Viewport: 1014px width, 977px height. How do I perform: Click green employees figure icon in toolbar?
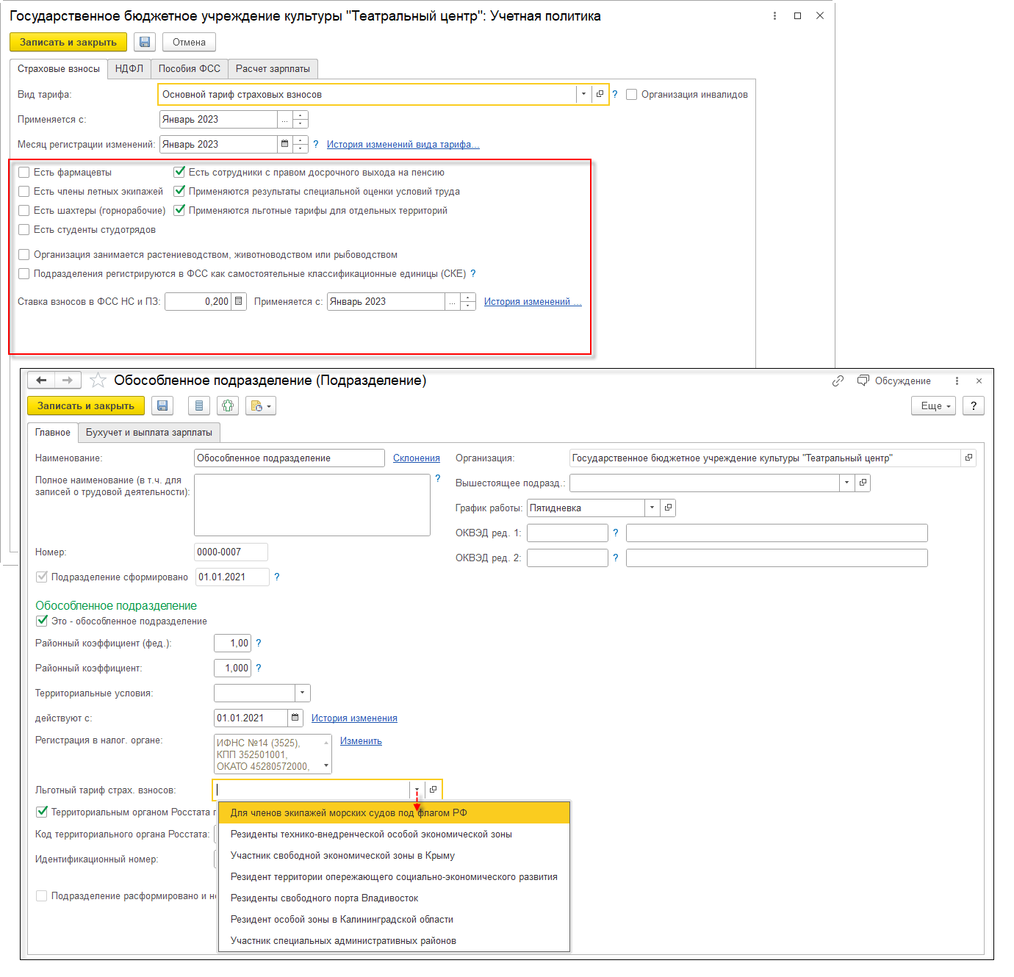tap(228, 405)
